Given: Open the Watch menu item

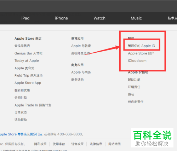Looking at the screenshot, I should (99, 18).
